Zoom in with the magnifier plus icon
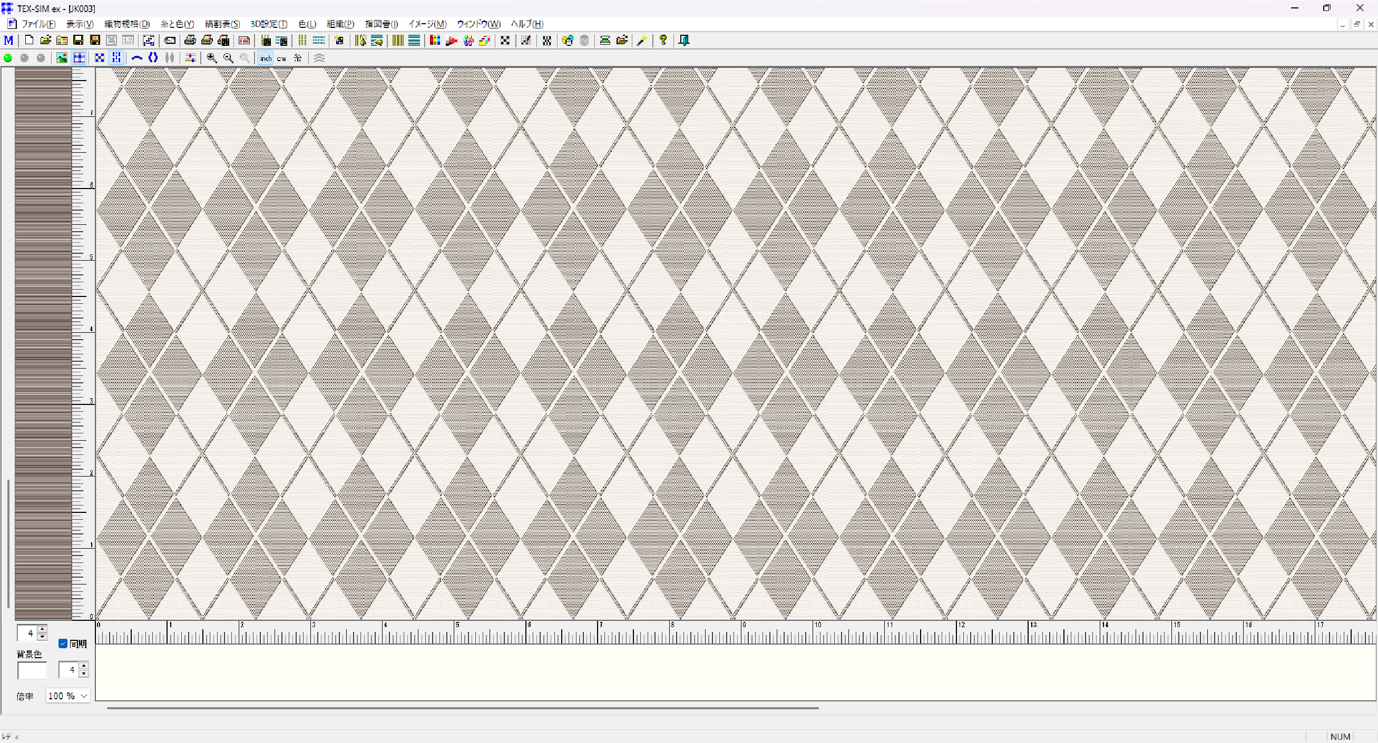 pos(212,58)
